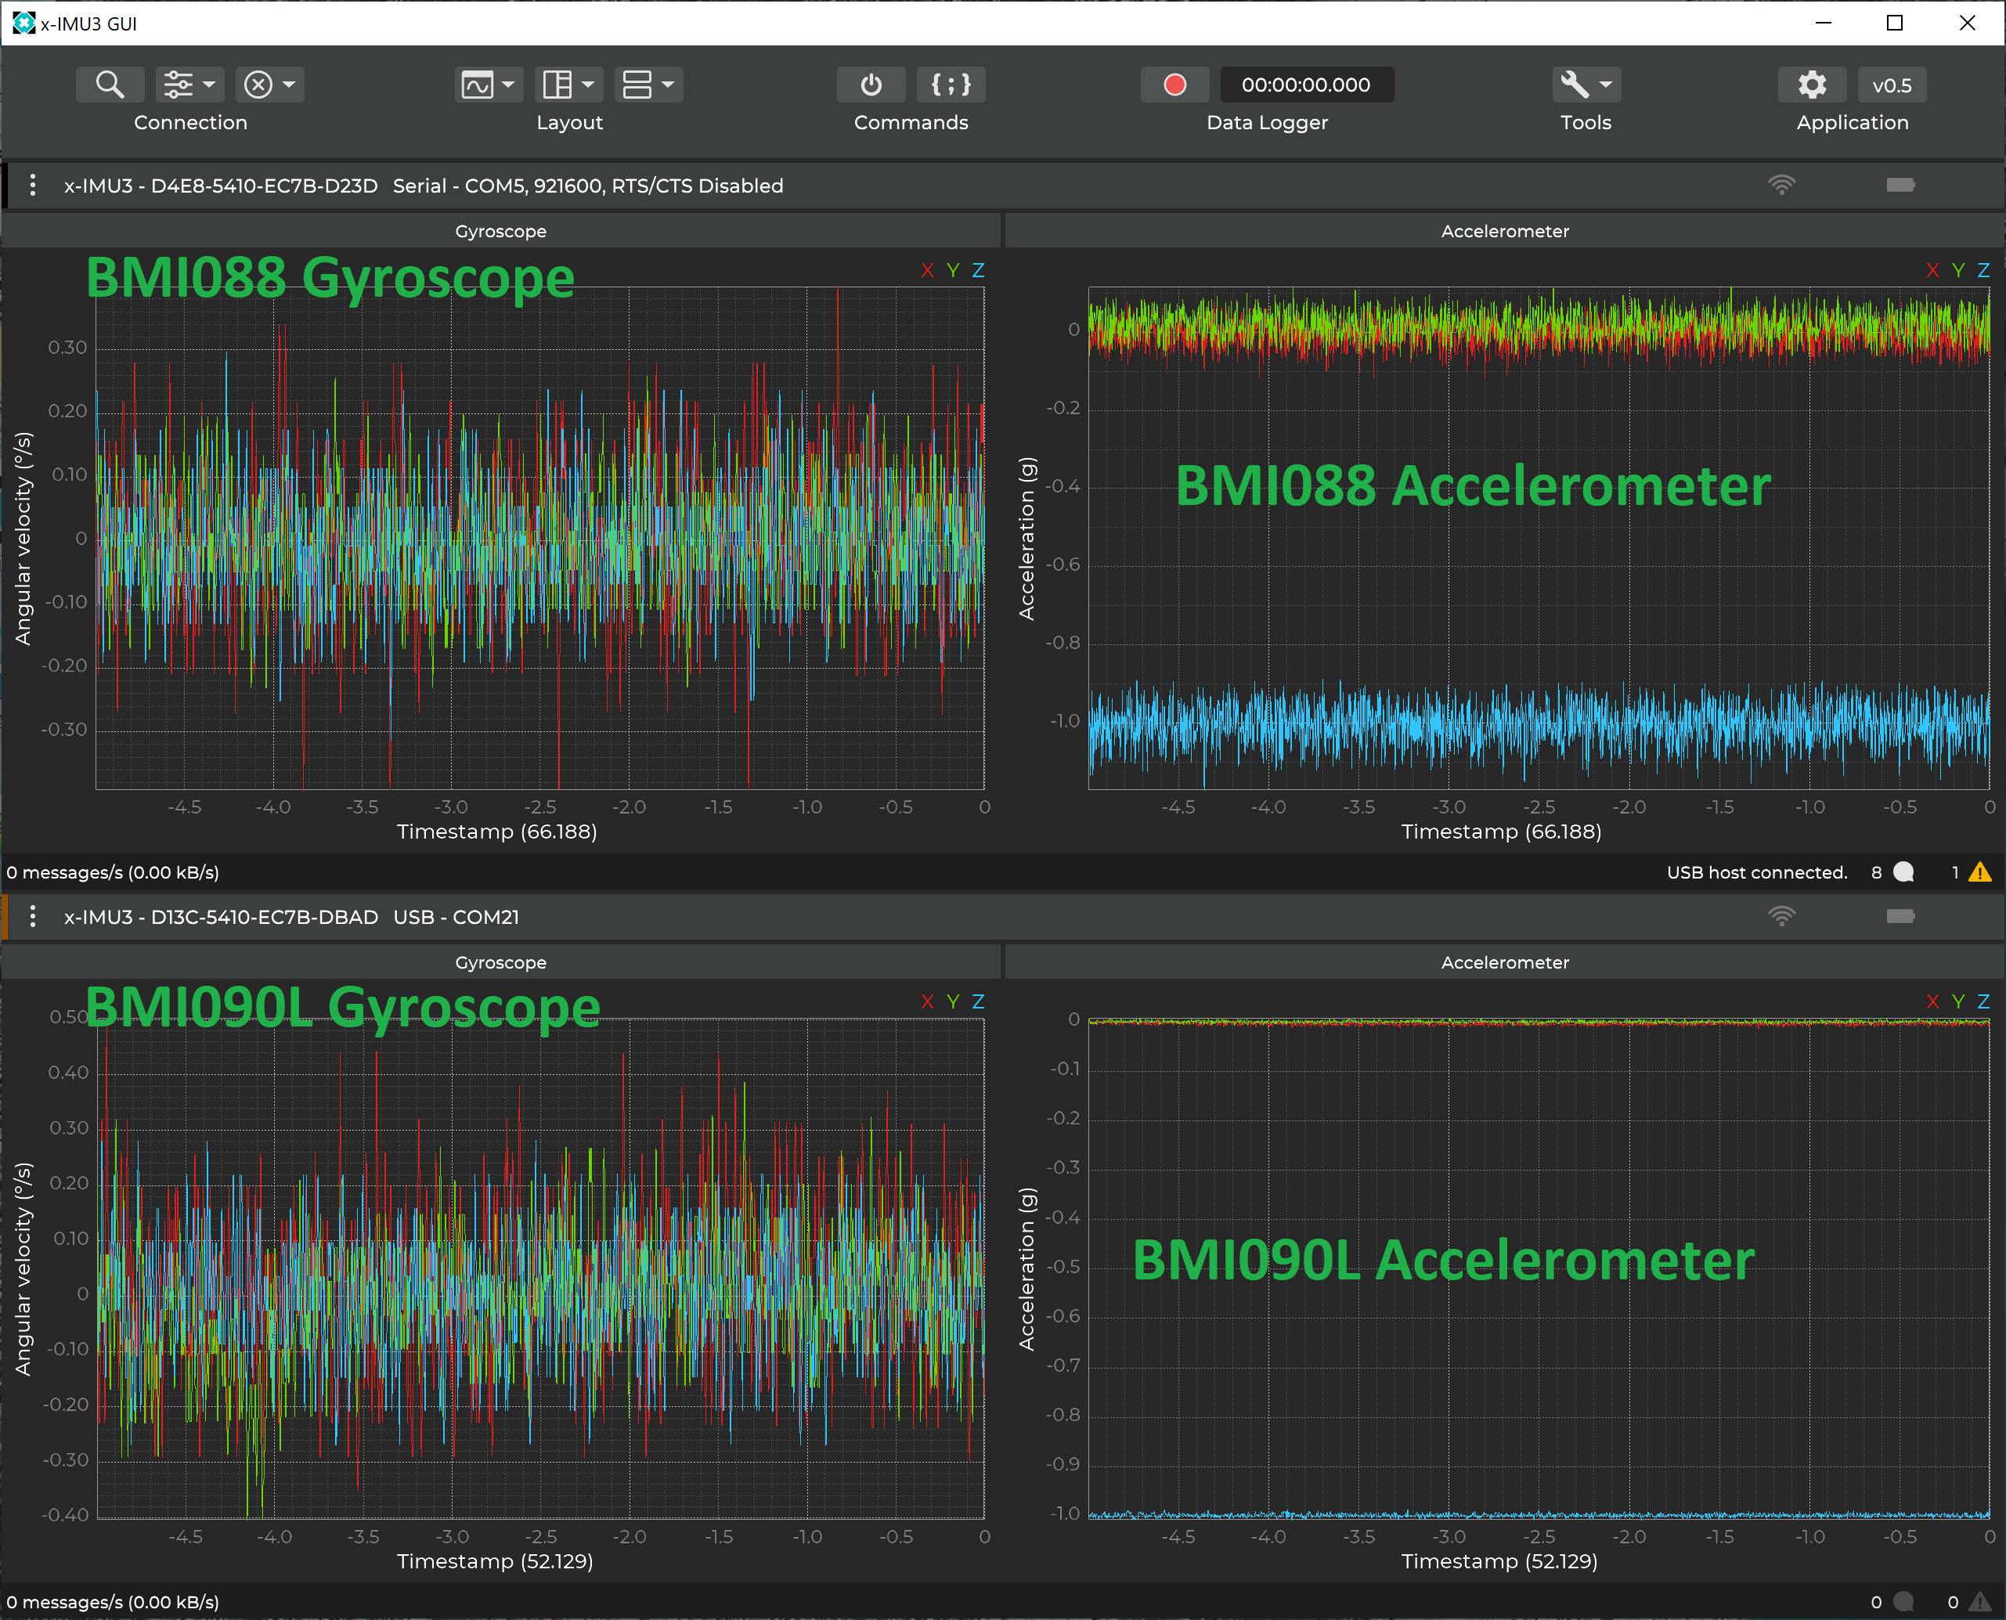Select the Gyroscope tab in COM21 device panel
Screen dimensions: 2006x1620
(501, 962)
